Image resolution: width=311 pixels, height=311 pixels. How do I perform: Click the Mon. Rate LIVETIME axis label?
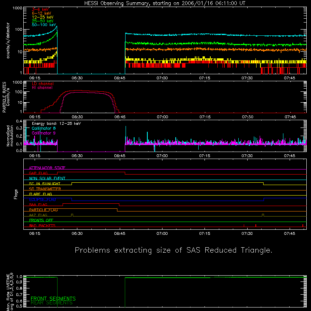click(10, 292)
